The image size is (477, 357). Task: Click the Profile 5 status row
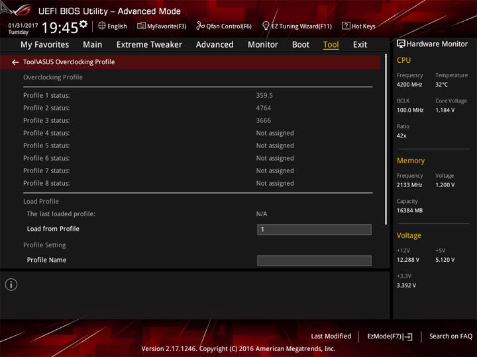[x=197, y=145]
